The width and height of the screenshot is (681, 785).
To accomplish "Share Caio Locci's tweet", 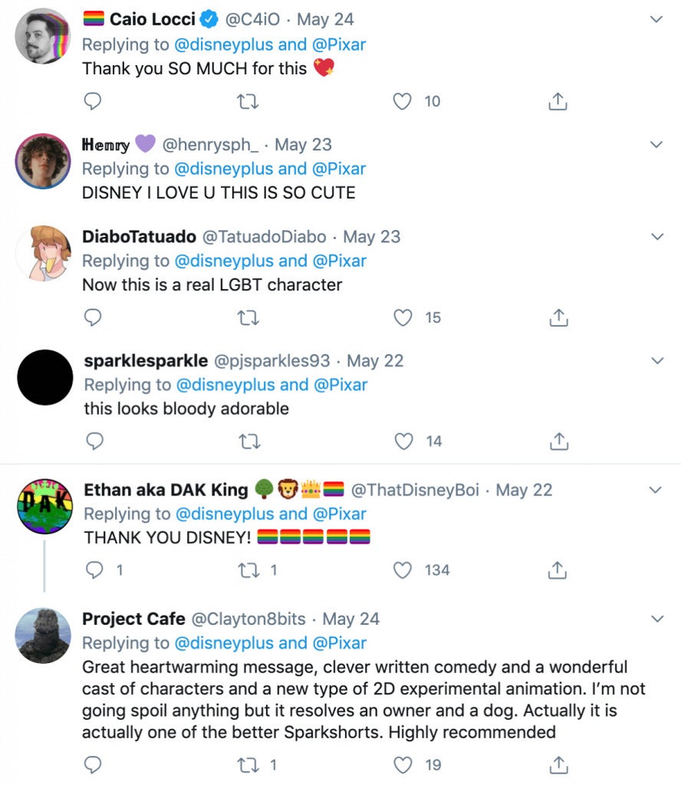I will point(558,101).
